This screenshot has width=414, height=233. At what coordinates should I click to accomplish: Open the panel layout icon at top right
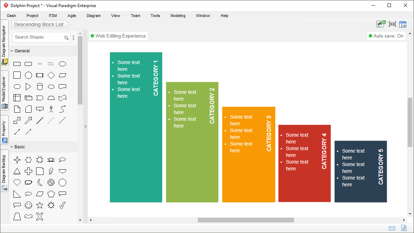[x=403, y=24]
